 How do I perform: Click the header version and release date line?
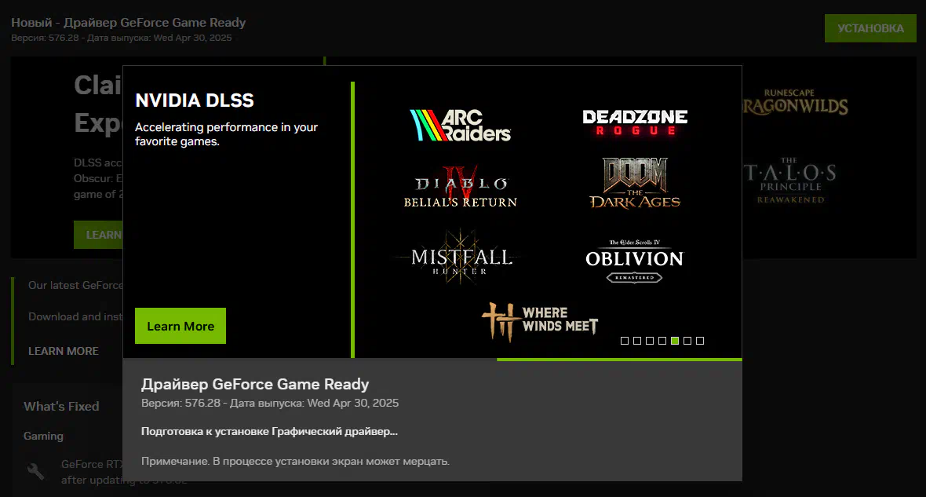point(121,38)
